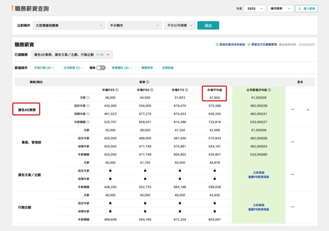329x231 pixels.
Task: Click 查看PR薪資落點 link for 廣告文案/企劃
Action: click(x=259, y=177)
